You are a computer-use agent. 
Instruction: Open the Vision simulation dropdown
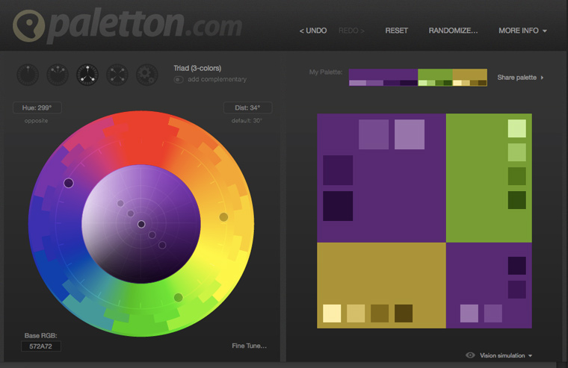pos(506,355)
